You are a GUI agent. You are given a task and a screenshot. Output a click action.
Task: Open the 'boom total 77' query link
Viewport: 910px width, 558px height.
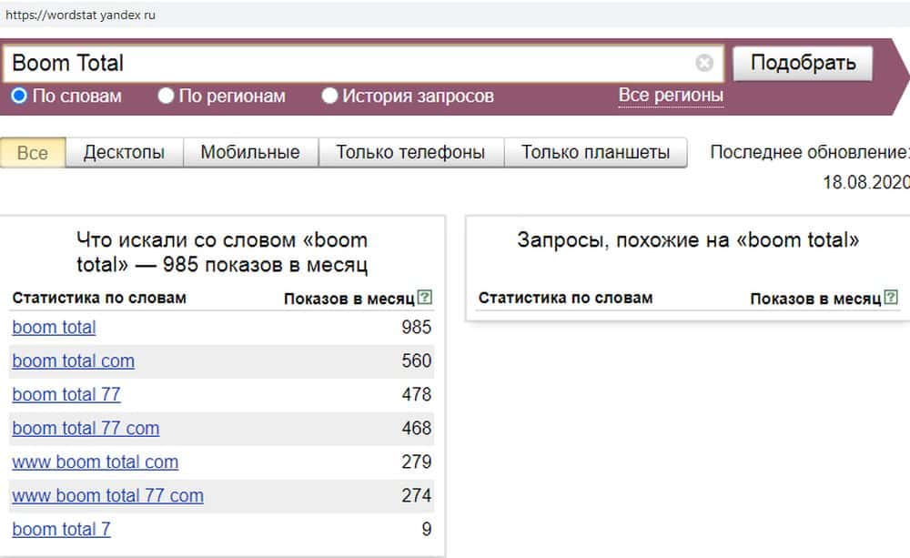[x=66, y=395]
